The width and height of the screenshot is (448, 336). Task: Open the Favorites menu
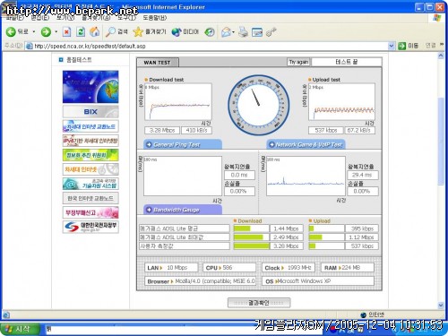click(x=96, y=18)
